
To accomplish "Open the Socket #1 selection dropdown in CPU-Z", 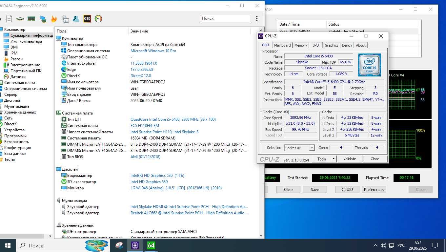I will pos(299,148).
